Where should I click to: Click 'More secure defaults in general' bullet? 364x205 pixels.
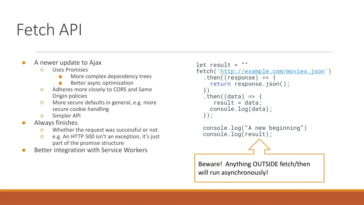(x=104, y=106)
